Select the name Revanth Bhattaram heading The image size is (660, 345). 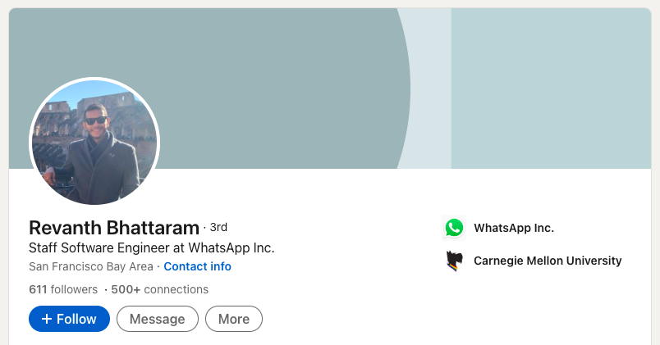click(x=114, y=228)
